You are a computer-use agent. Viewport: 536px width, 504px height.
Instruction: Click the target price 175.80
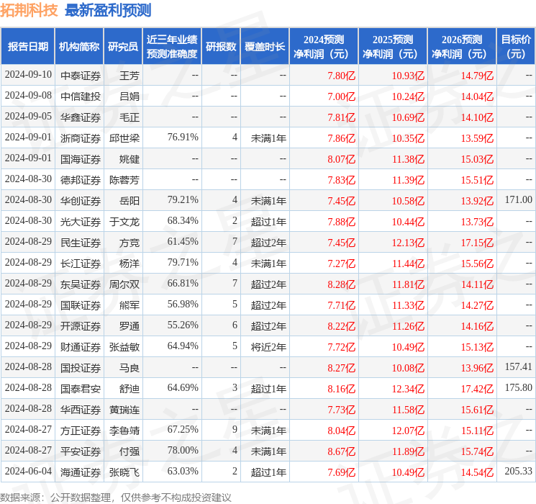click(x=519, y=387)
